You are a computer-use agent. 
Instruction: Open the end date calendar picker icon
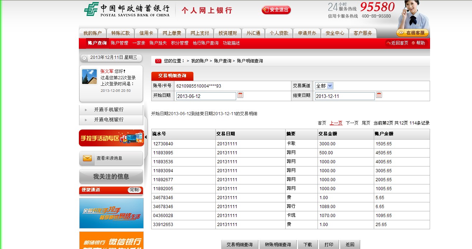tap(379, 95)
